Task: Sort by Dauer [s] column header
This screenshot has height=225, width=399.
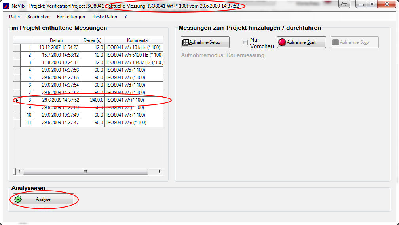Action: point(92,40)
